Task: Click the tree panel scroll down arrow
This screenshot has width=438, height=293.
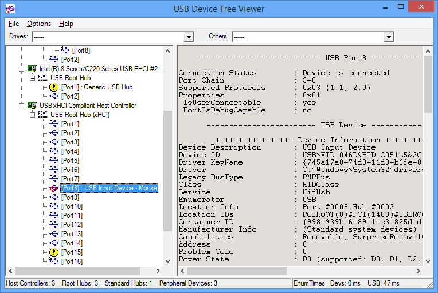Action: tap(167, 261)
